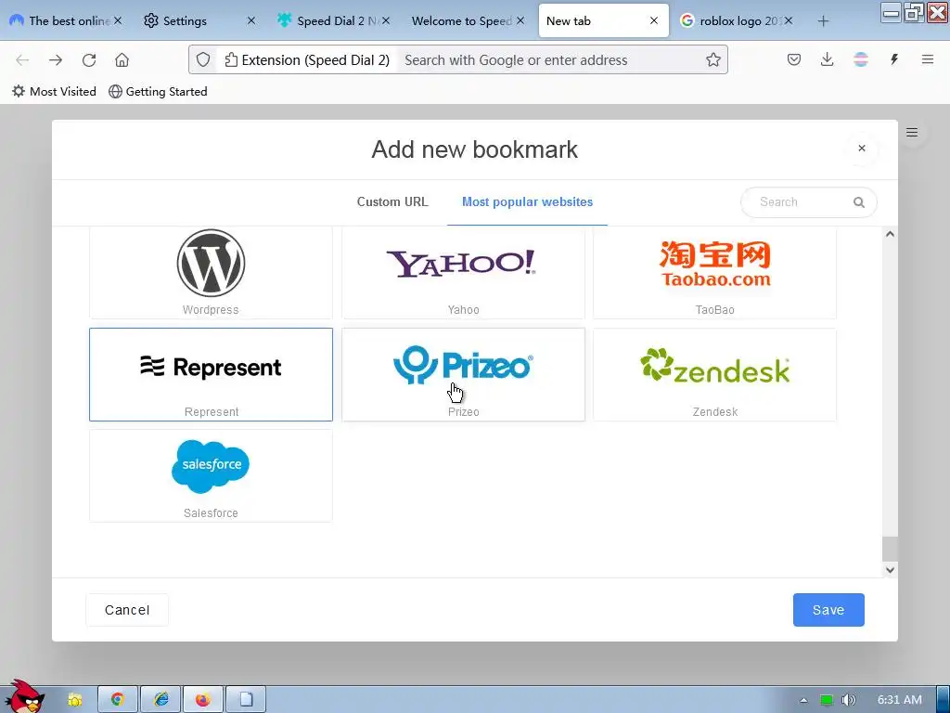Open Firefox from the taskbar
Image resolution: width=950 pixels, height=713 pixels.
click(x=203, y=700)
